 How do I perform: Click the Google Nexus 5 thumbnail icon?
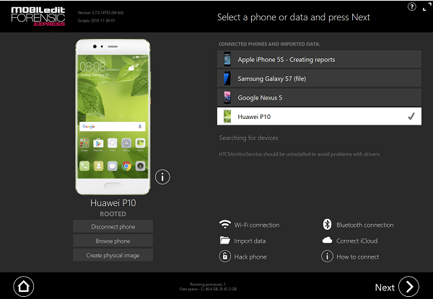click(x=227, y=97)
